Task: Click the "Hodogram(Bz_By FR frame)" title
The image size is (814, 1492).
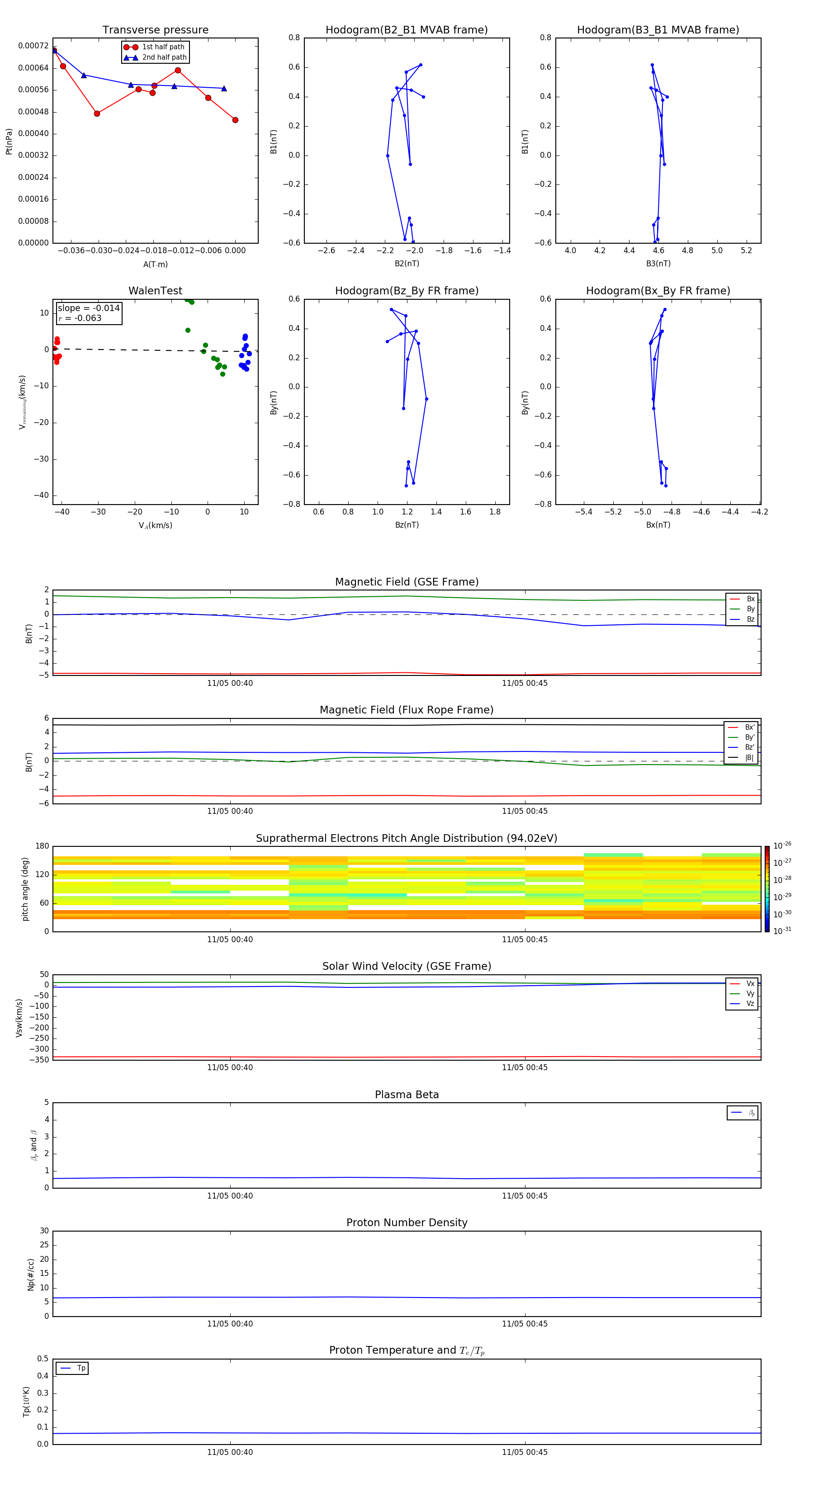Action: point(407,291)
